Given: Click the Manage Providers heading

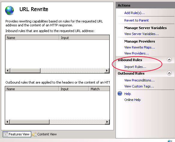Looking at the screenshot, I should coord(140,41).
